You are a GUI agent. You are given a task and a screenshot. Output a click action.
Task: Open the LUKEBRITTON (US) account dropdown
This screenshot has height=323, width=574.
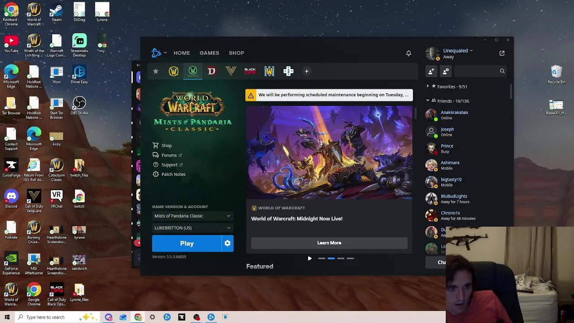click(x=192, y=228)
